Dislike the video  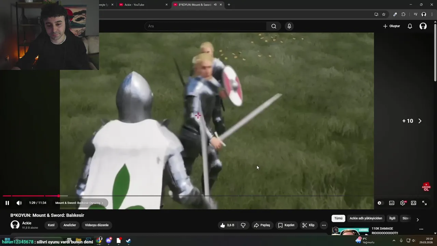tap(243, 225)
